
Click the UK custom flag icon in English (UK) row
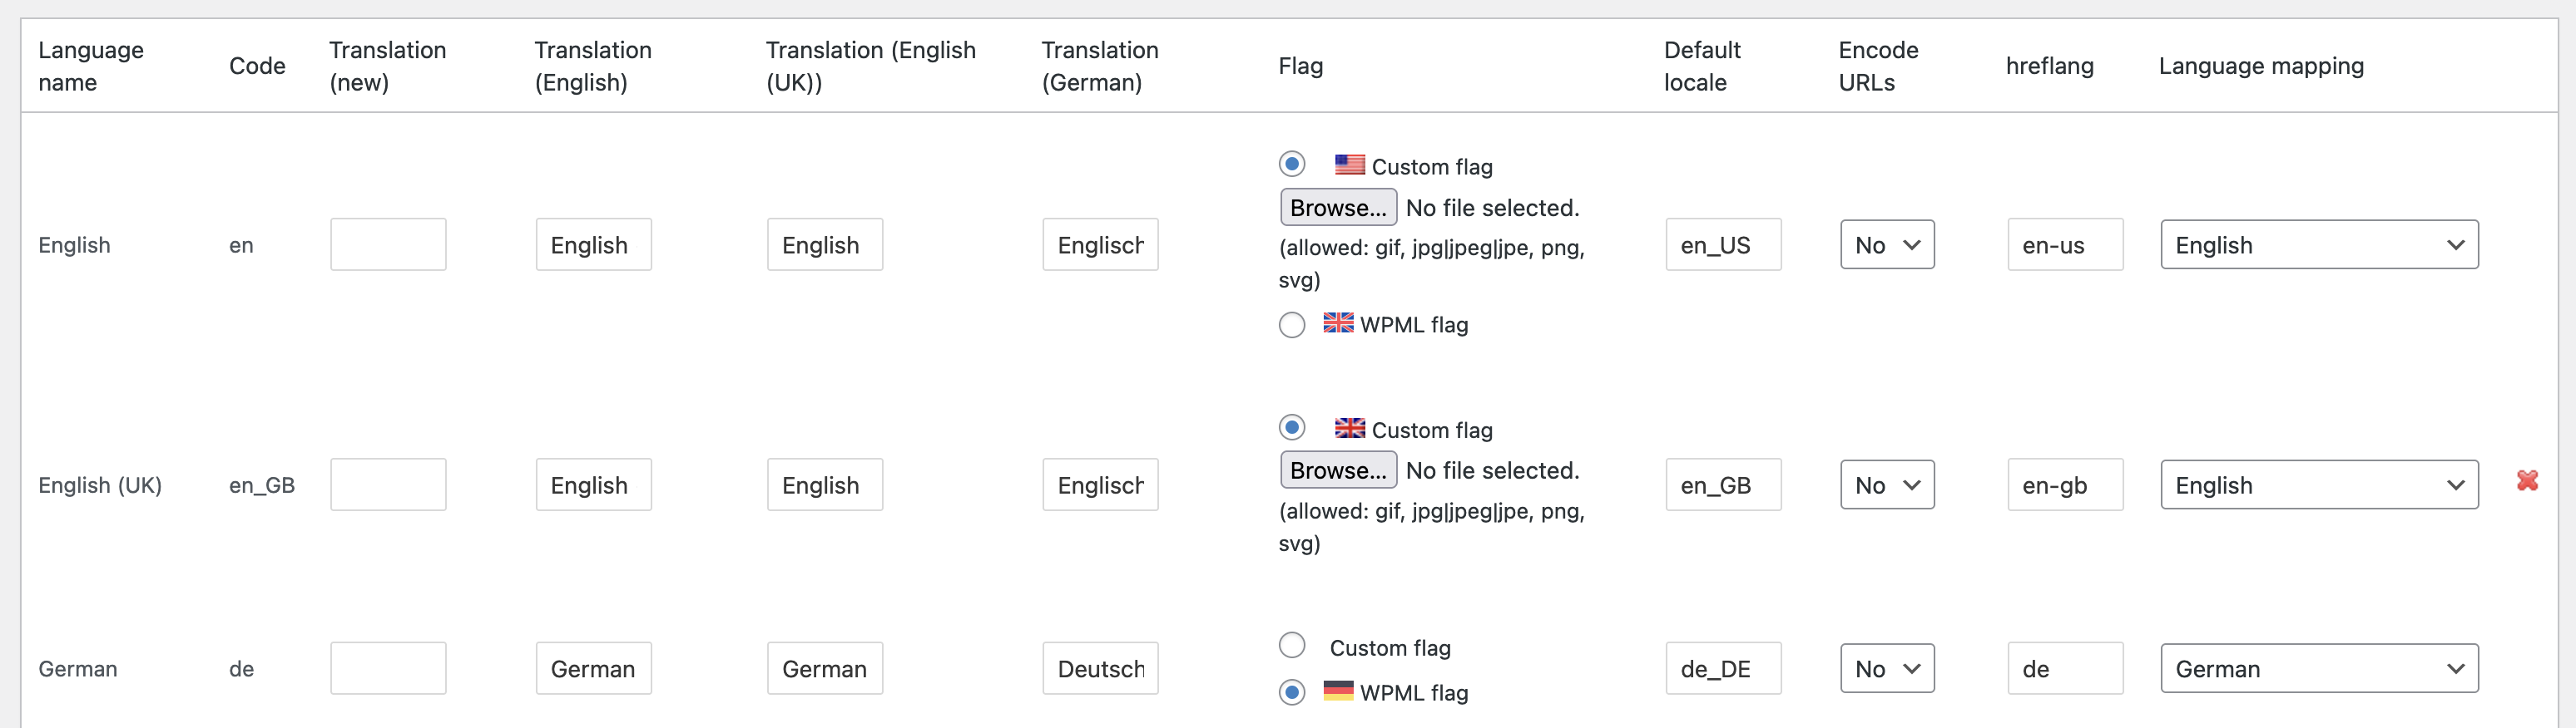[1349, 429]
